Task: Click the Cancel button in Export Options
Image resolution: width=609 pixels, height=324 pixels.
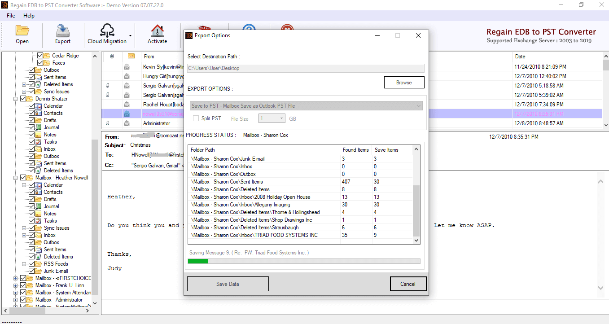Action: (x=408, y=284)
